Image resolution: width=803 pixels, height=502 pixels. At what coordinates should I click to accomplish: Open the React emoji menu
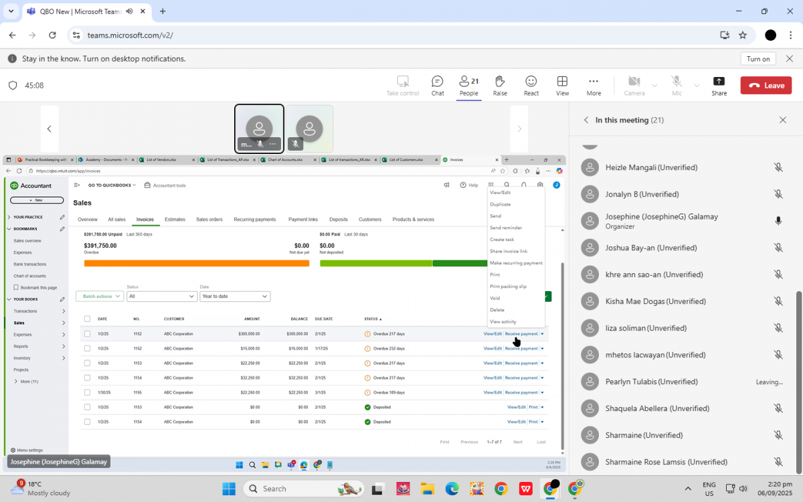pos(531,85)
